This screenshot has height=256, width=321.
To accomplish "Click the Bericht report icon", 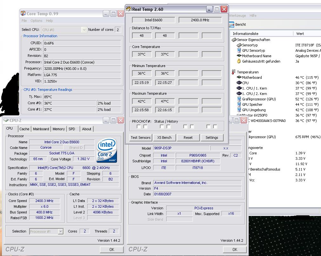I will pos(231,24).
